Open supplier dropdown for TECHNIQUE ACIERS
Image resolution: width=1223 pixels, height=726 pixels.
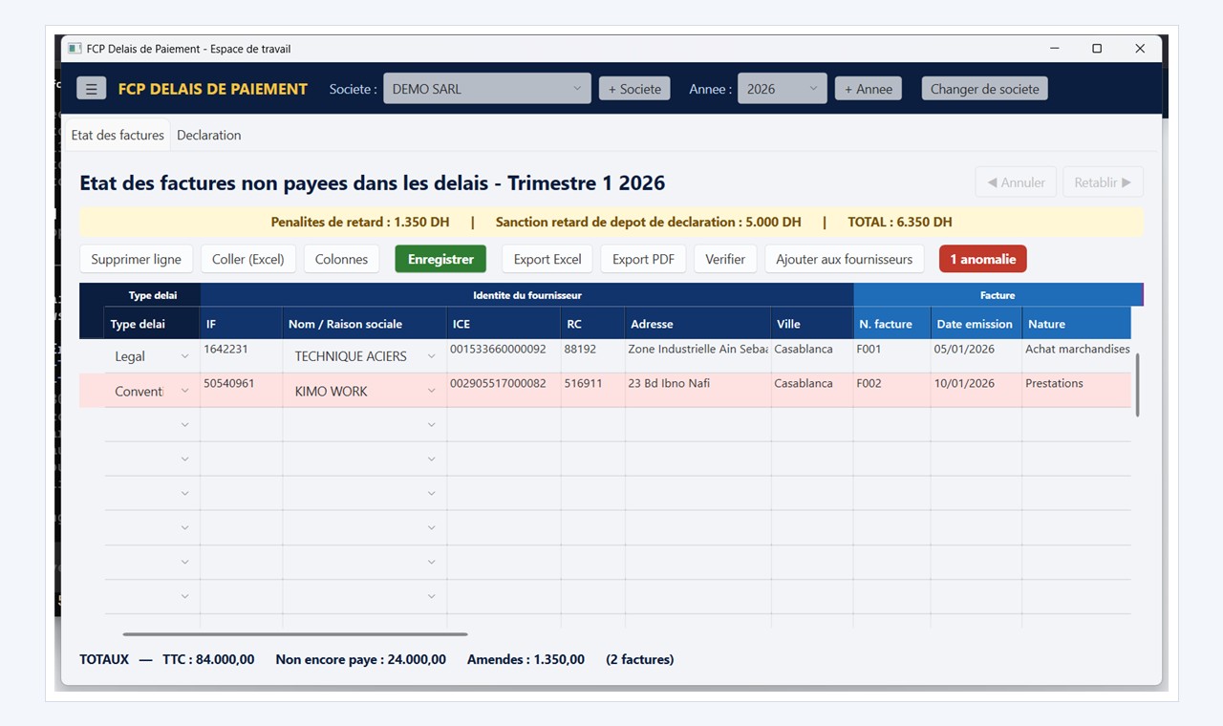coord(364,356)
